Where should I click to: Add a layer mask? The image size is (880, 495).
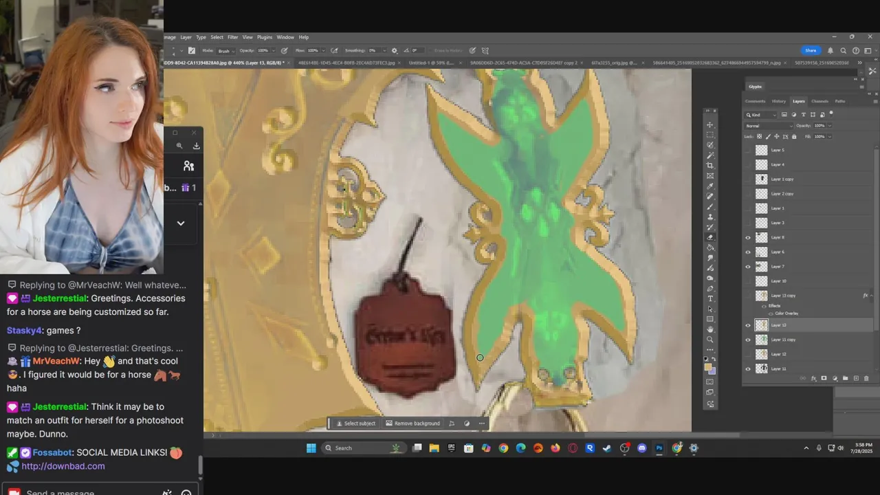click(824, 378)
